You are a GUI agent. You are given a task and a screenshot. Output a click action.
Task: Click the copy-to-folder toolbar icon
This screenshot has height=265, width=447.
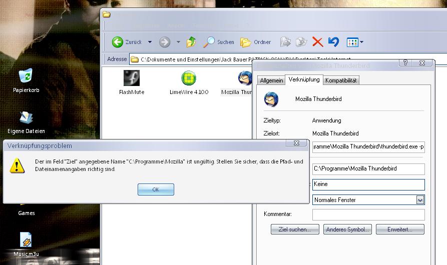point(301,42)
